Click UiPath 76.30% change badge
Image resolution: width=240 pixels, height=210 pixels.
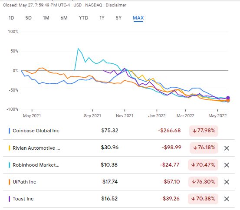(203, 182)
